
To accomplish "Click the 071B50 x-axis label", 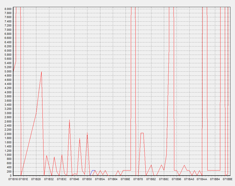I will point(87,179).
